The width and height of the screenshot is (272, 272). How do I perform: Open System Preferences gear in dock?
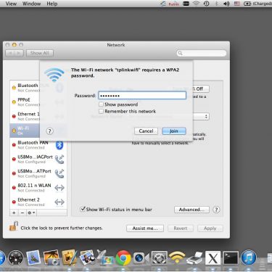pyautogui.click(x=159, y=258)
